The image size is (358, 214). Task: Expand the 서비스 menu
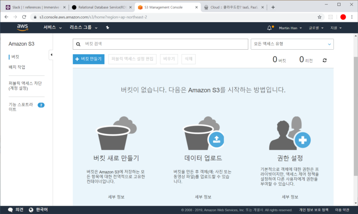pos(53,27)
